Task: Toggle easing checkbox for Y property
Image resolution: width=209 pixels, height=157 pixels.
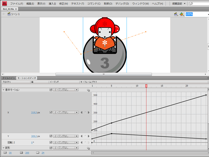Action: pos(51,136)
